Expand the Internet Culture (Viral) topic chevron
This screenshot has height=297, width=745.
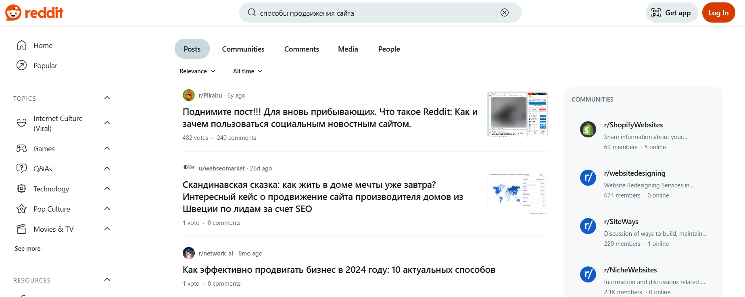[x=107, y=123]
